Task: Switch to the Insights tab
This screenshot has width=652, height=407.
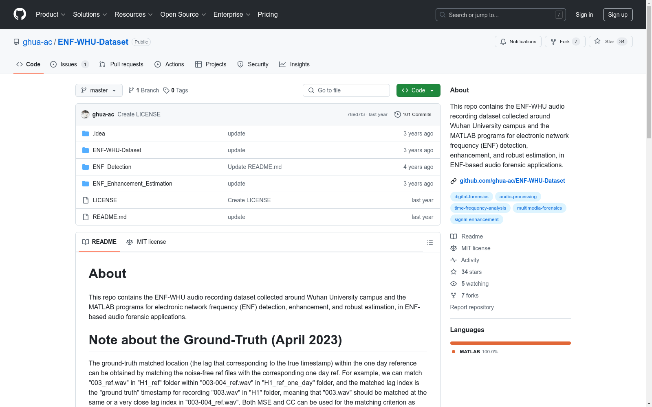Action: [294, 64]
